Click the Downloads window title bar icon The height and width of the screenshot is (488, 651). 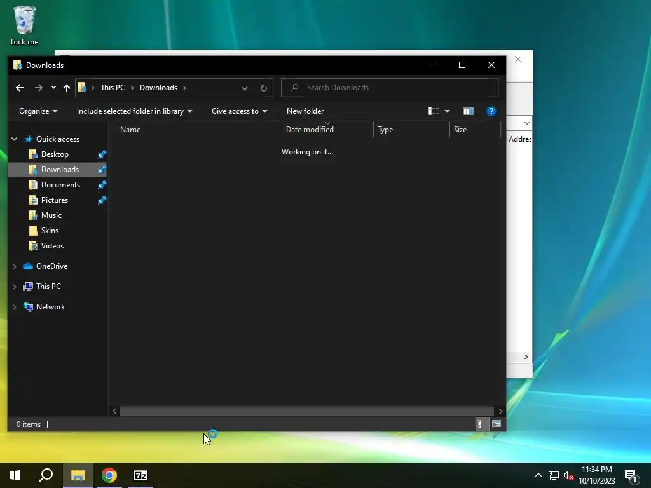click(17, 65)
